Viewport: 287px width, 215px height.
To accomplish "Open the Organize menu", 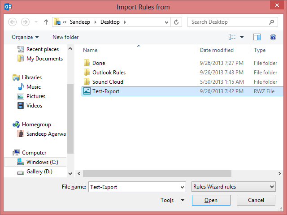I will 25,37.
